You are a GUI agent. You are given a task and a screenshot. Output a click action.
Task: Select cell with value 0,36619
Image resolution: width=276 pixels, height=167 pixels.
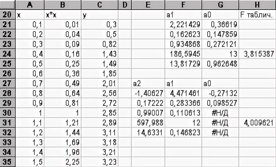click(220, 25)
